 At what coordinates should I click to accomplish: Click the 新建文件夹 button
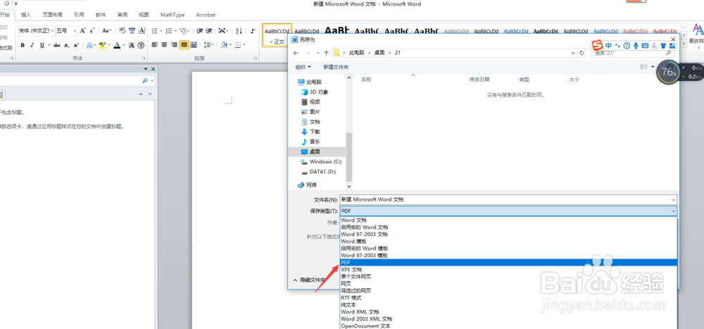coord(336,67)
